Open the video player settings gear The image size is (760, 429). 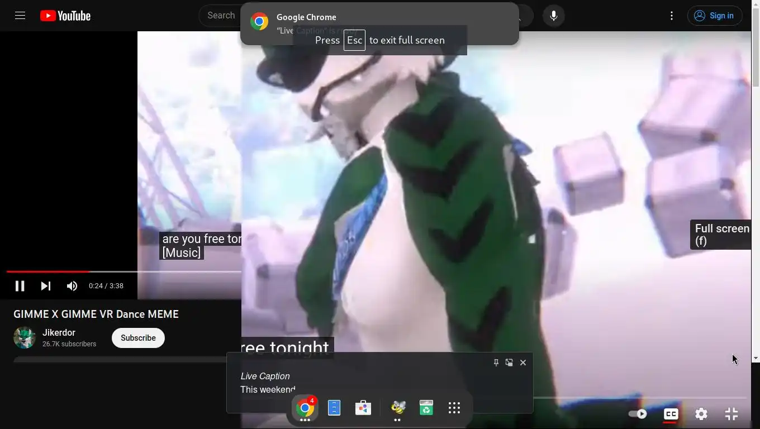(701, 414)
